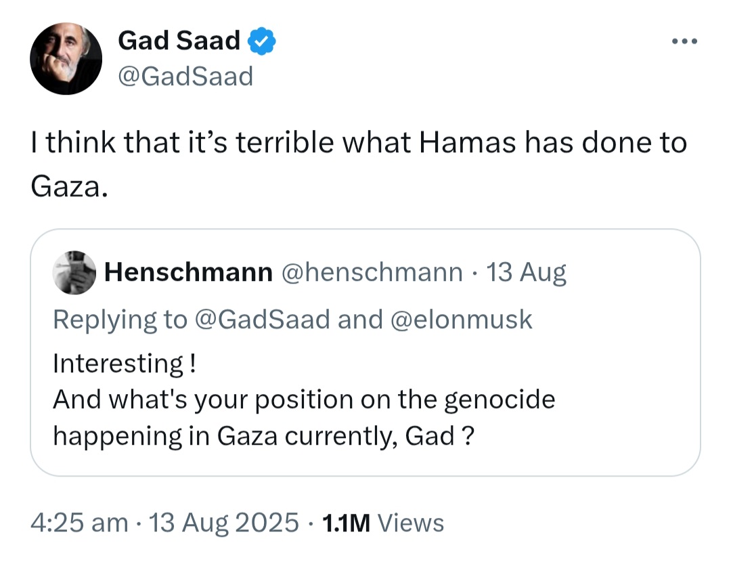Open Gad Saad's profile picture

coord(66,58)
